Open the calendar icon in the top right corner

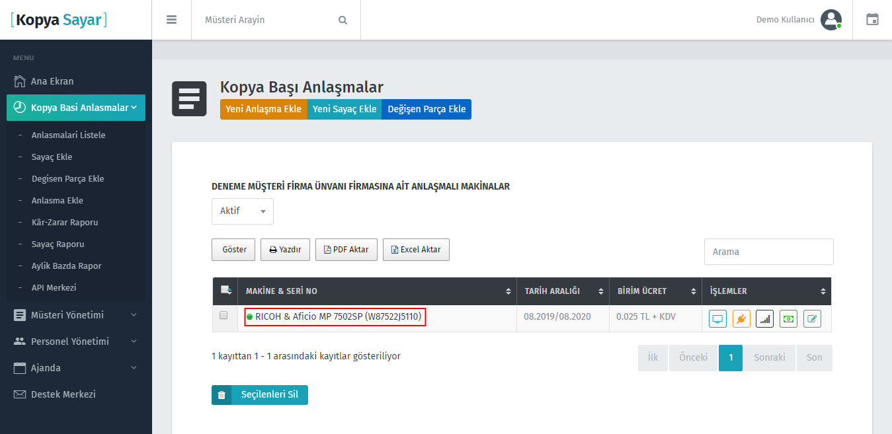coord(872,20)
